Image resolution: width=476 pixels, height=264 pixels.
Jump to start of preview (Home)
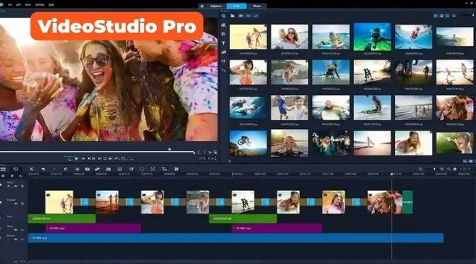click(x=83, y=158)
